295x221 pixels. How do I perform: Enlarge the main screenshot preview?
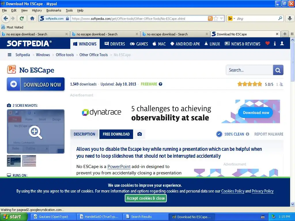(36, 132)
